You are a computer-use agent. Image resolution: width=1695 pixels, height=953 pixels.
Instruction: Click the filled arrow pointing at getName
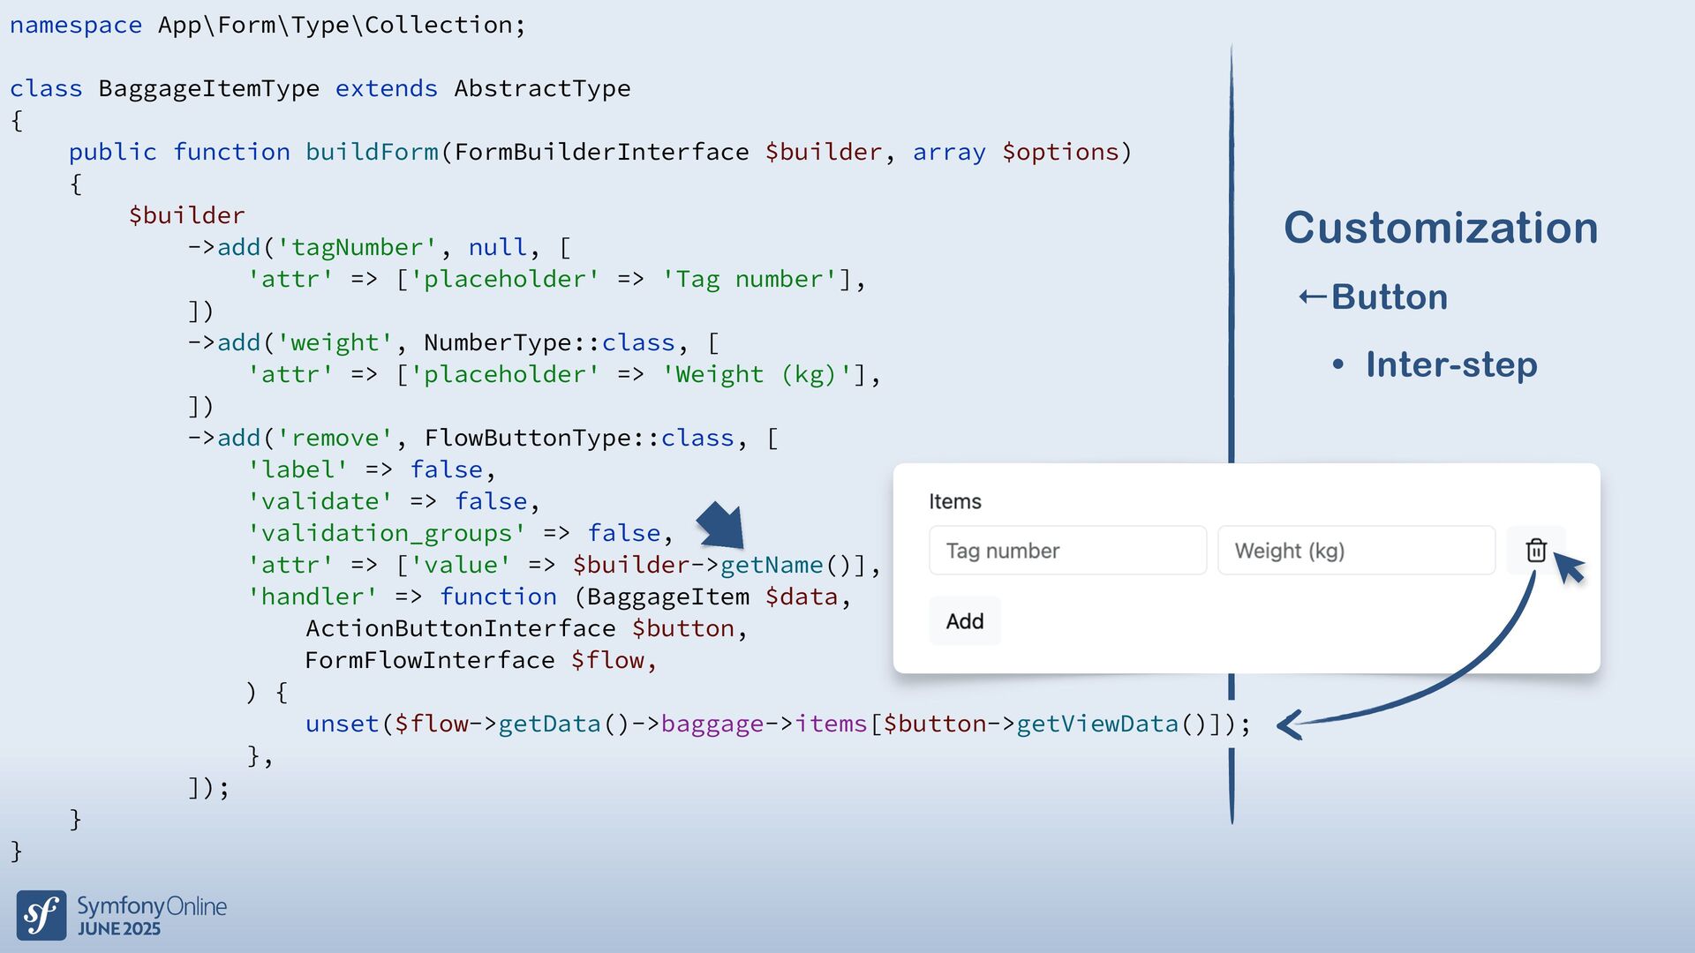pos(721,526)
